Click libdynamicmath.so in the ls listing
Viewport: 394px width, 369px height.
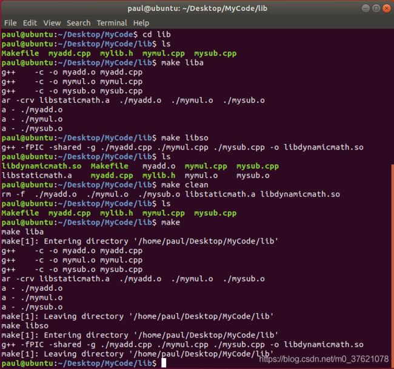coord(41,166)
